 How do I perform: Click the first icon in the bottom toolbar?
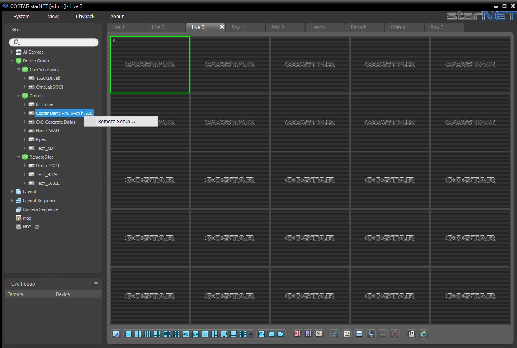coord(116,334)
